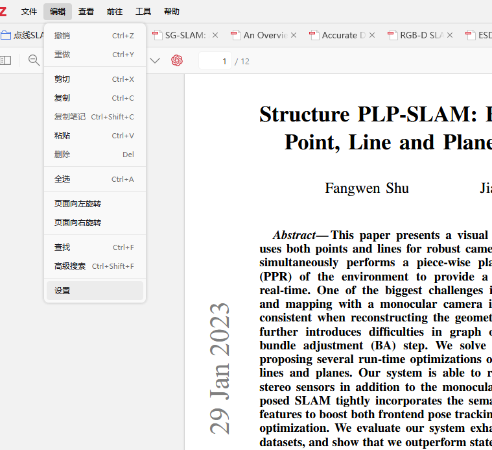The height and width of the screenshot is (450, 492).
Task: Close the Accurate D tab
Action: click(372, 35)
